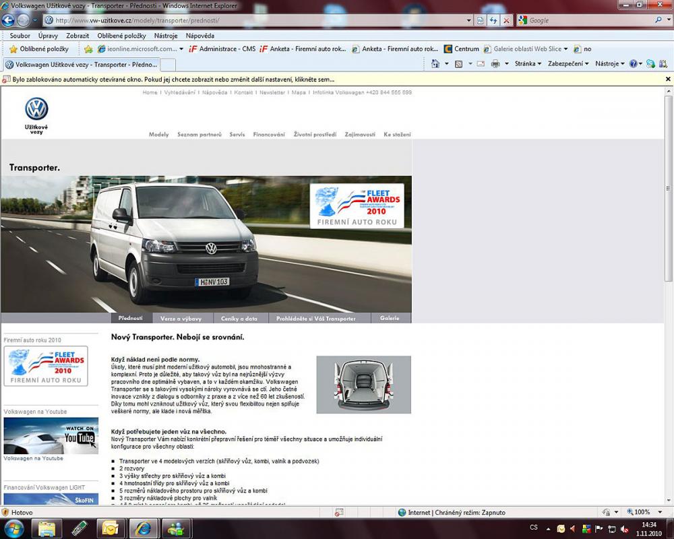The image size is (674, 539).
Task: Switch to Verze a výbavy tab
Action: point(181,319)
